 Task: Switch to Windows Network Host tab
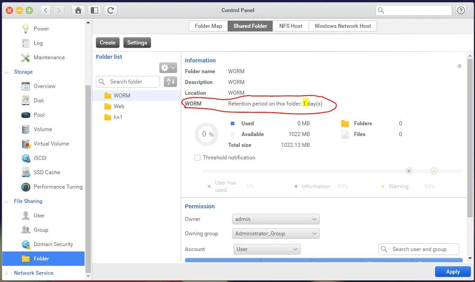pyautogui.click(x=343, y=26)
